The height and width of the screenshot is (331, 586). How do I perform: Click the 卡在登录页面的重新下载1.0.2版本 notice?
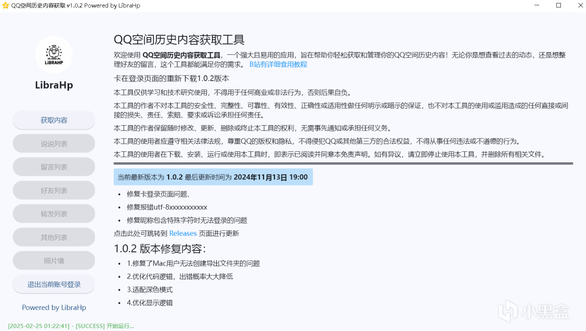click(171, 78)
